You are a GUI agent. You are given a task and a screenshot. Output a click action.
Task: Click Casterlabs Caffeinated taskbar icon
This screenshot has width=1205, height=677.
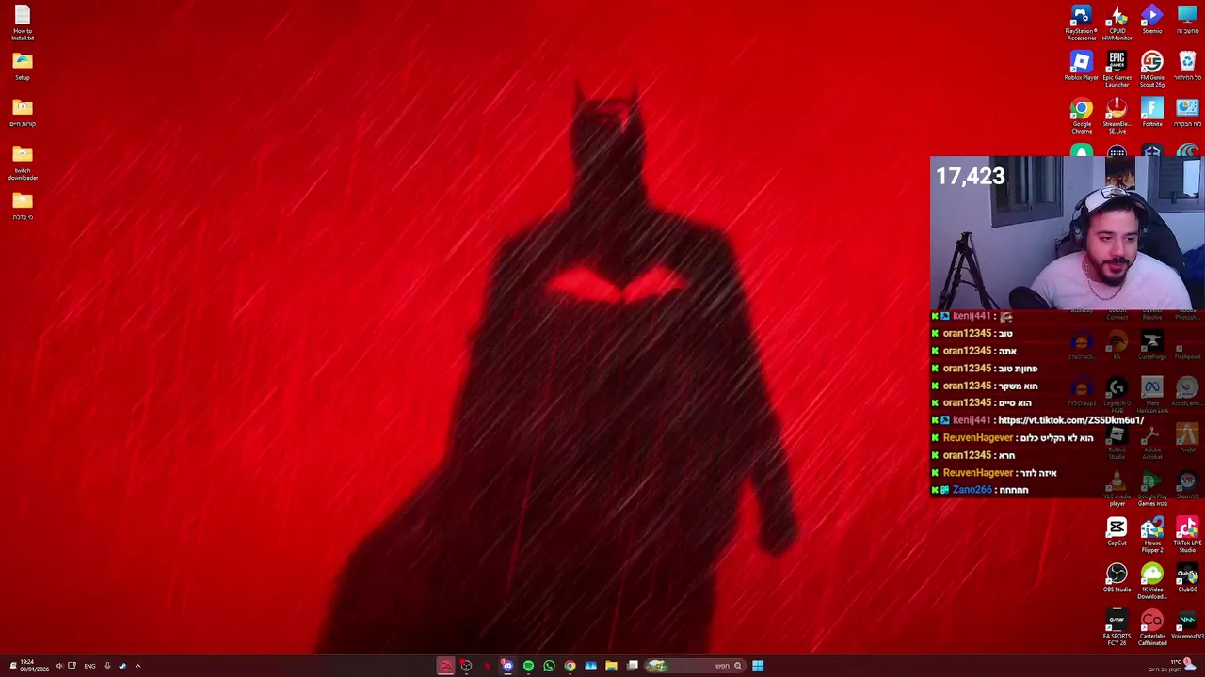point(445,666)
